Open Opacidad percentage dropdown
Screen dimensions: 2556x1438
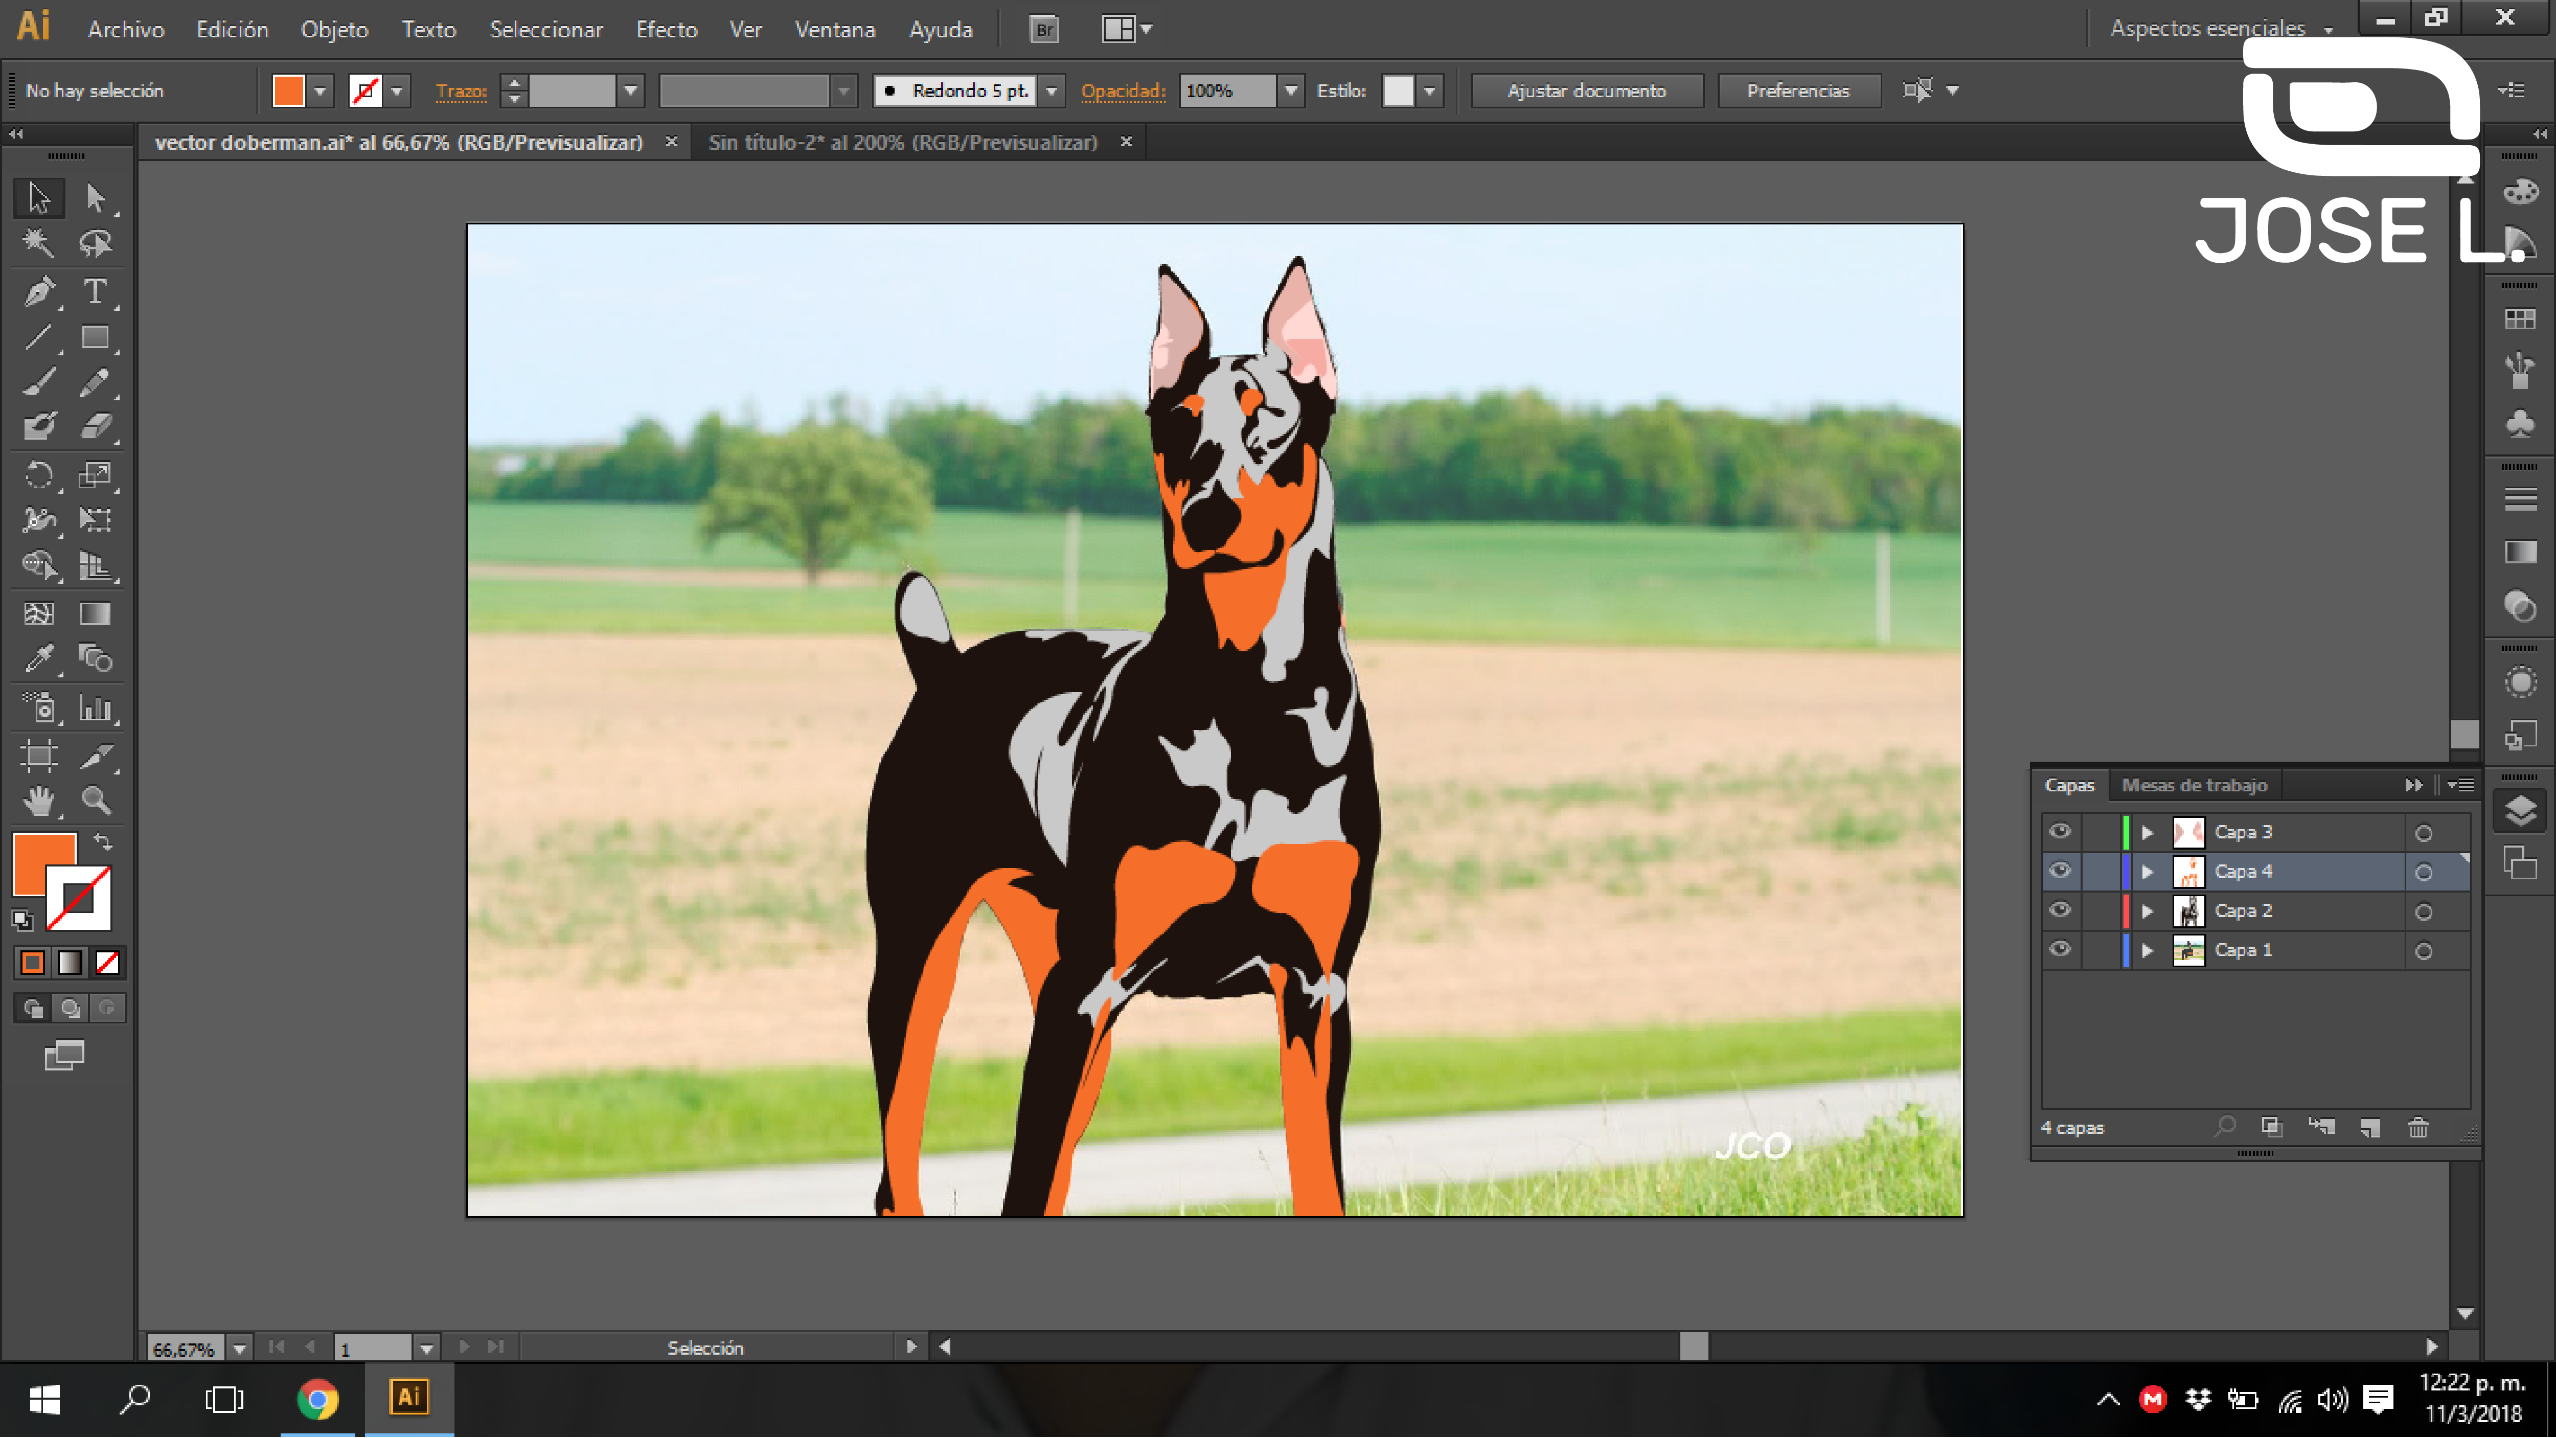(1290, 92)
